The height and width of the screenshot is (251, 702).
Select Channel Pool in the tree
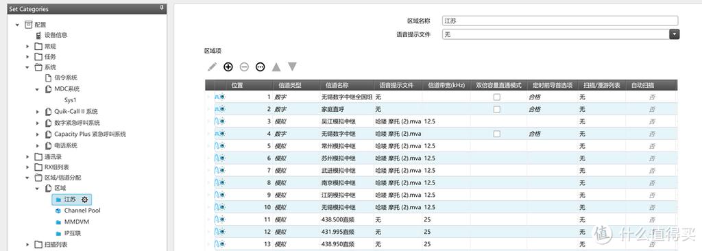[82, 211]
